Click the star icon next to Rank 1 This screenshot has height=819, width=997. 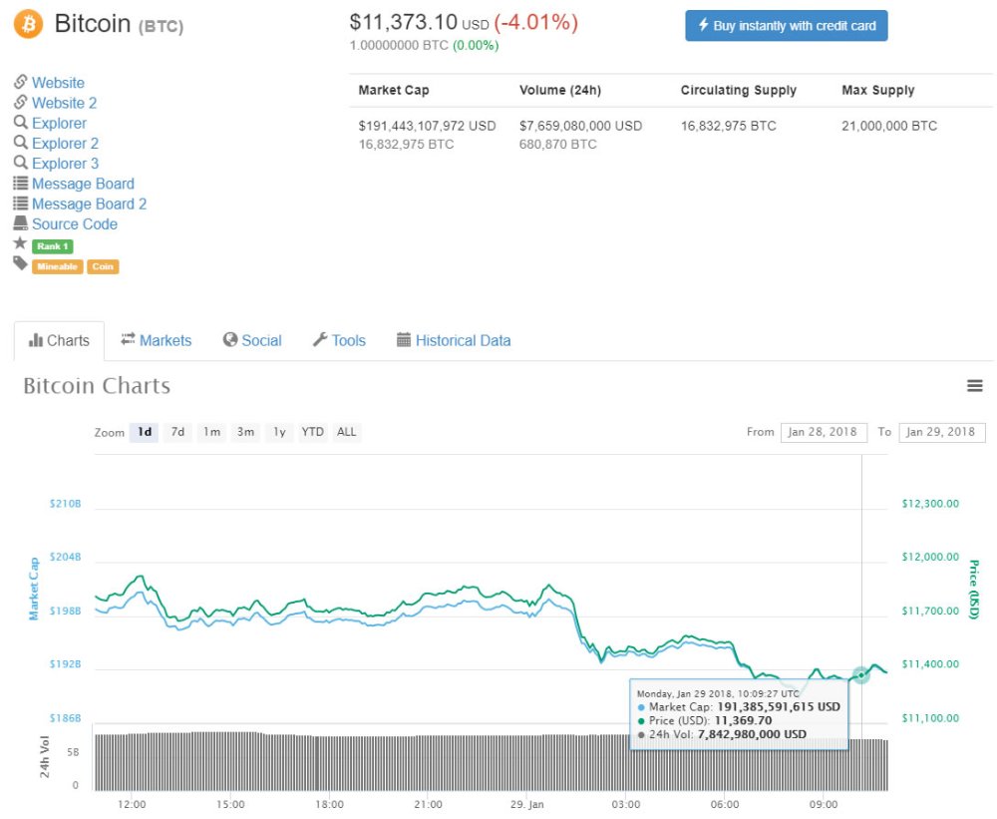coord(20,243)
